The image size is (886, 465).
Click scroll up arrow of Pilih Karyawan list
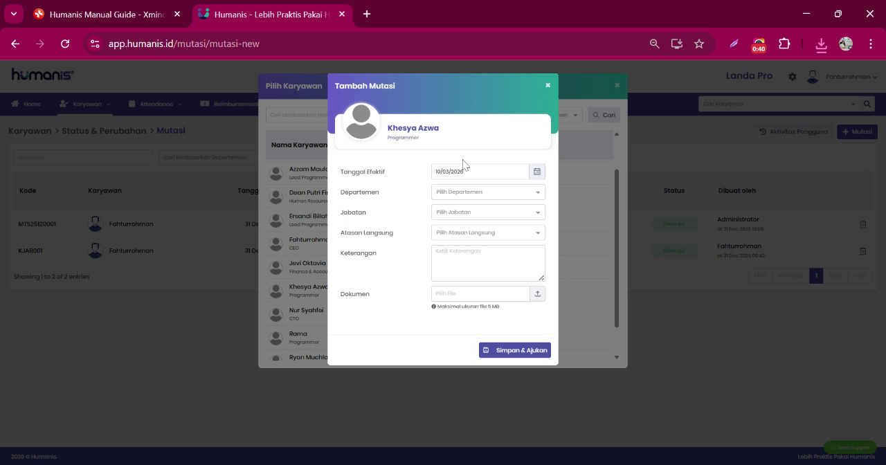(617, 134)
